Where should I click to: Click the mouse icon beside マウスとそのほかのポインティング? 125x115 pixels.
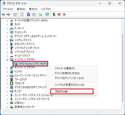(x=11, y=87)
